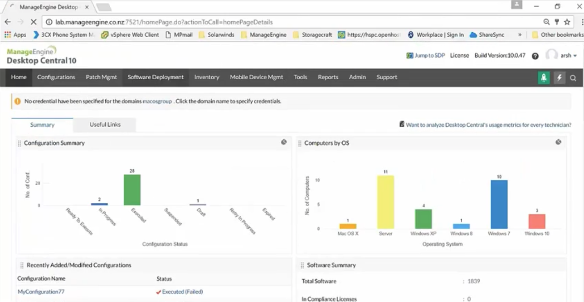584x302 pixels.
Task: Open the Tools menu
Action: point(301,77)
